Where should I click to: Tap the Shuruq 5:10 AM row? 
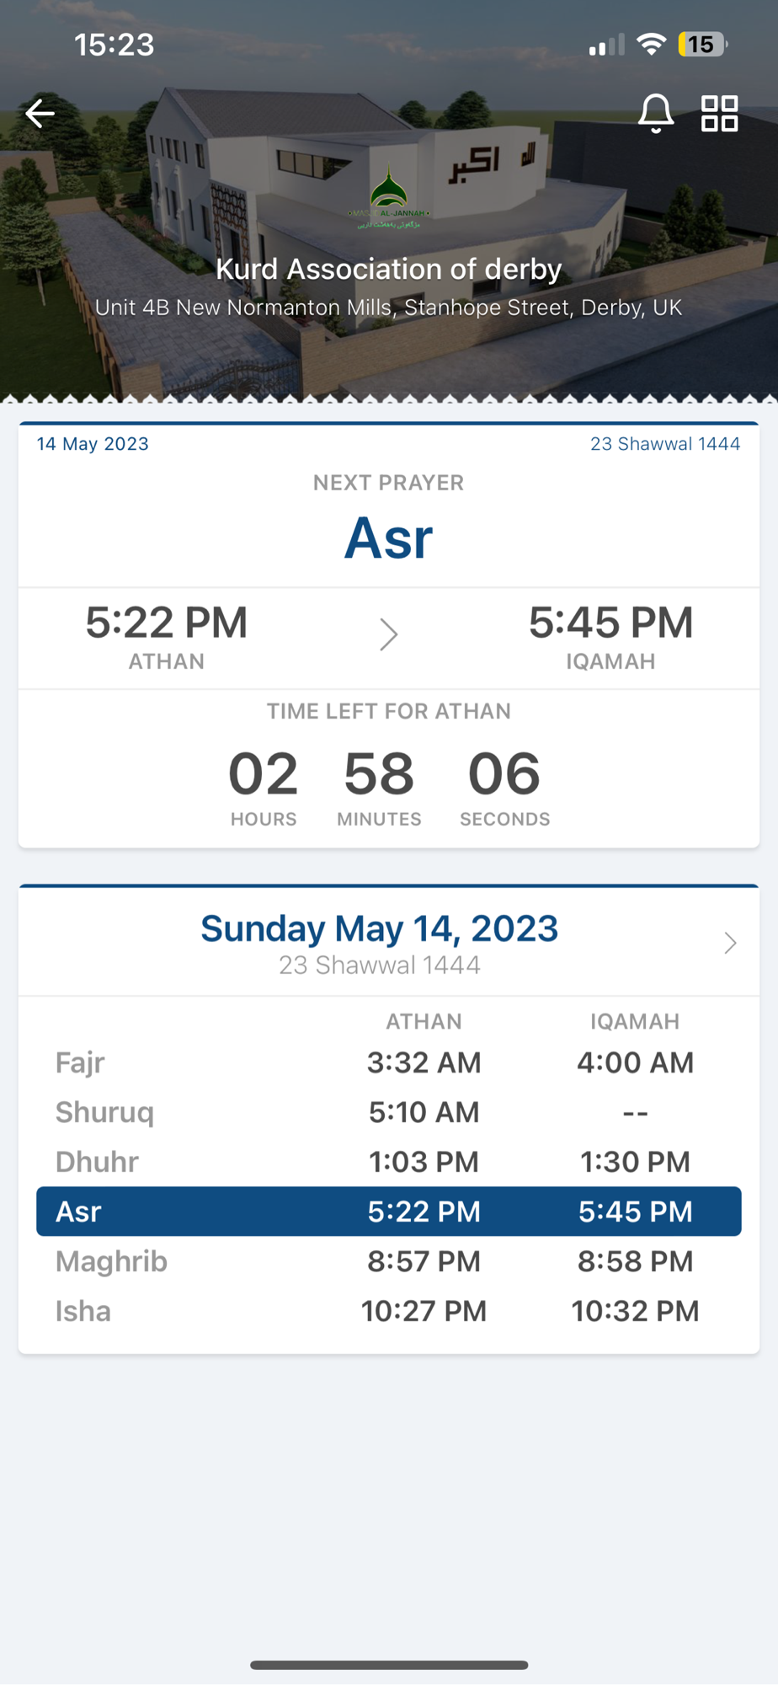tap(389, 1112)
